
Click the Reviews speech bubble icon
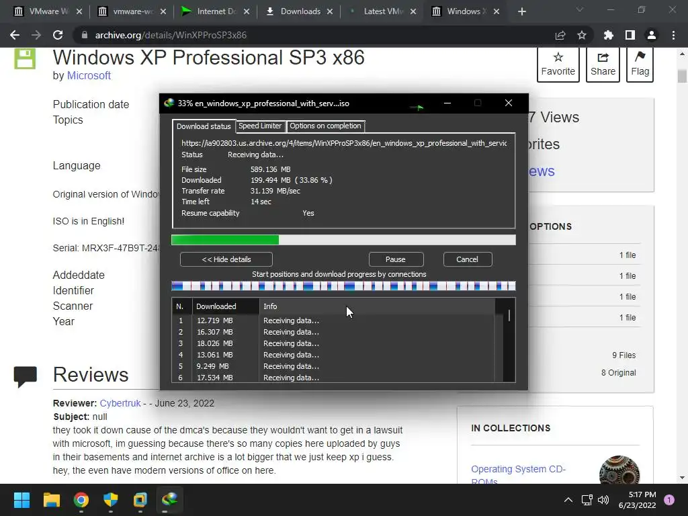tap(26, 376)
